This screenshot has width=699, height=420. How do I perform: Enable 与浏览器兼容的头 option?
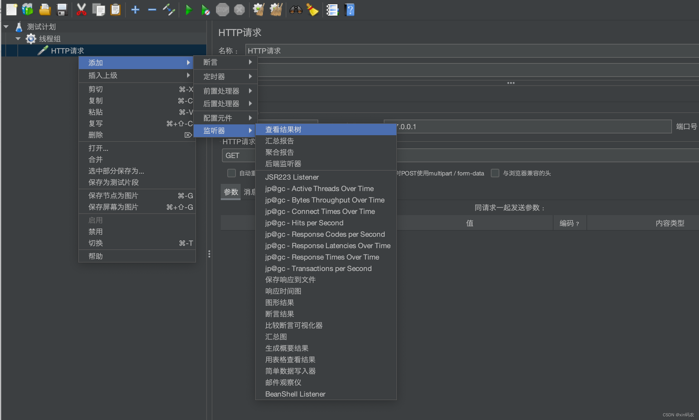click(495, 173)
